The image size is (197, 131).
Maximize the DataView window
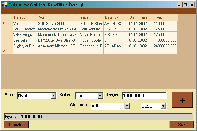186,5
